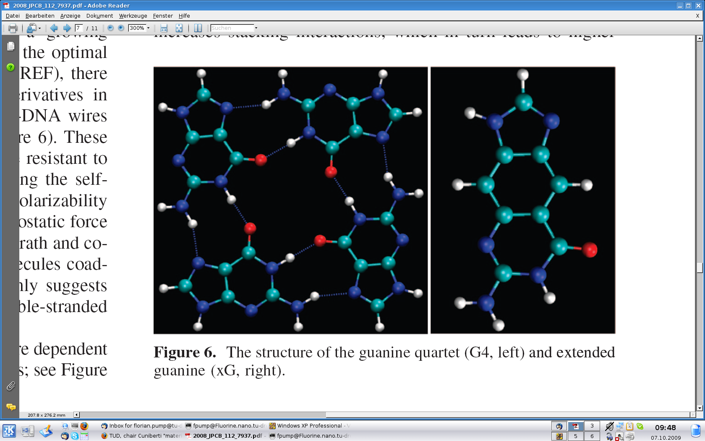Screen dimensions: 705x441
Task: Show the comments speech bubble panel
Action: tap(10, 407)
